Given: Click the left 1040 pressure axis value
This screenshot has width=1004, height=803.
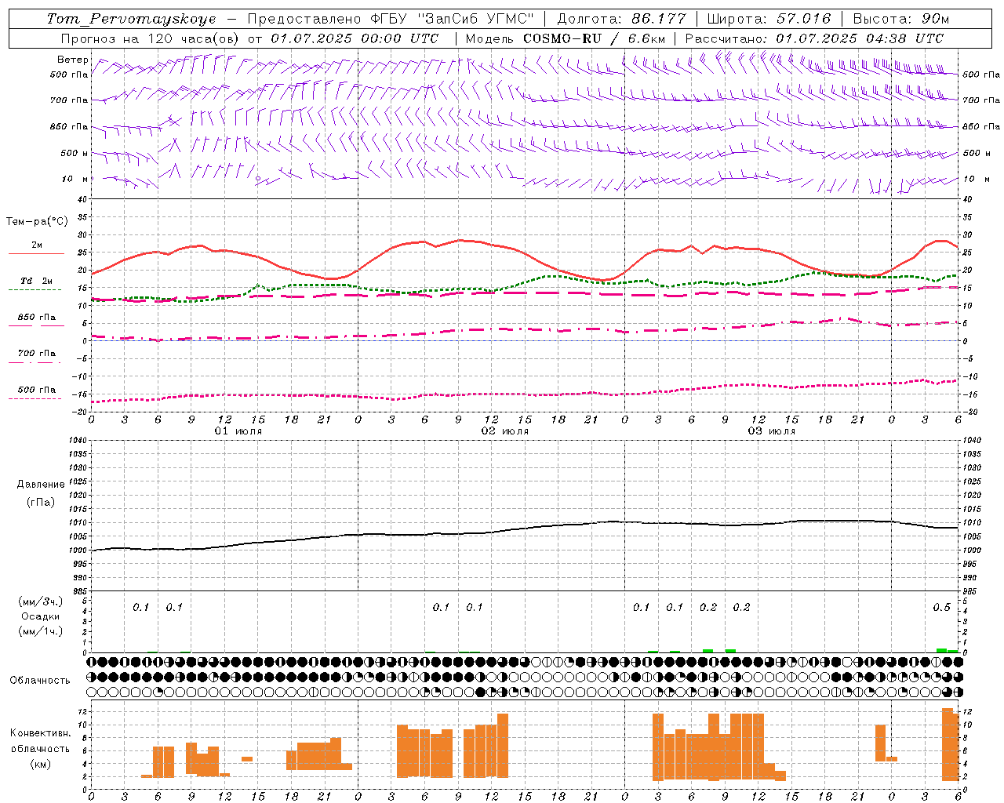Looking at the screenshot, I should (77, 441).
